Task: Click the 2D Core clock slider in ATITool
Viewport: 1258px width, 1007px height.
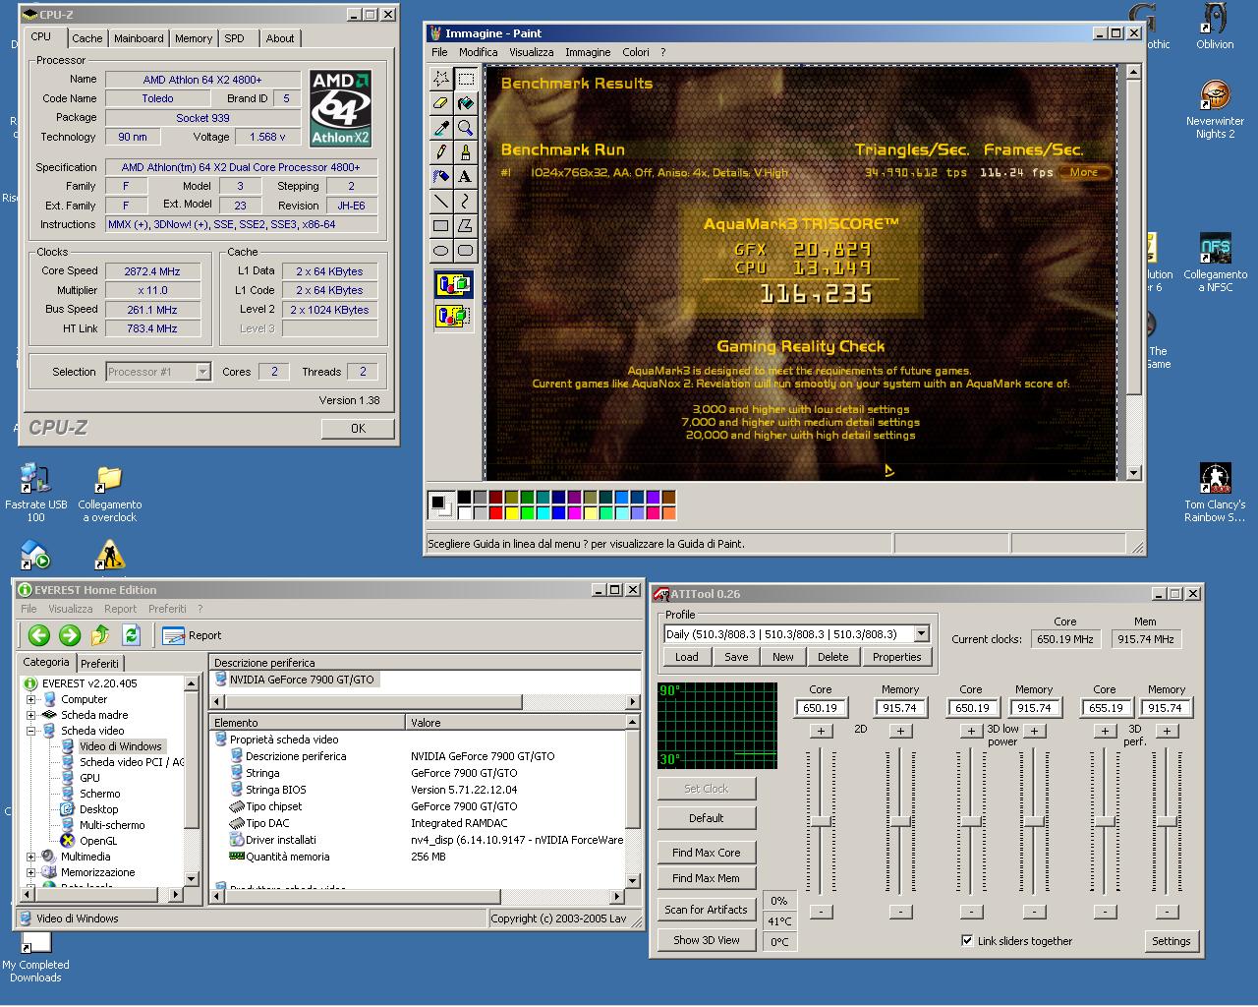Action: pyautogui.click(x=821, y=821)
